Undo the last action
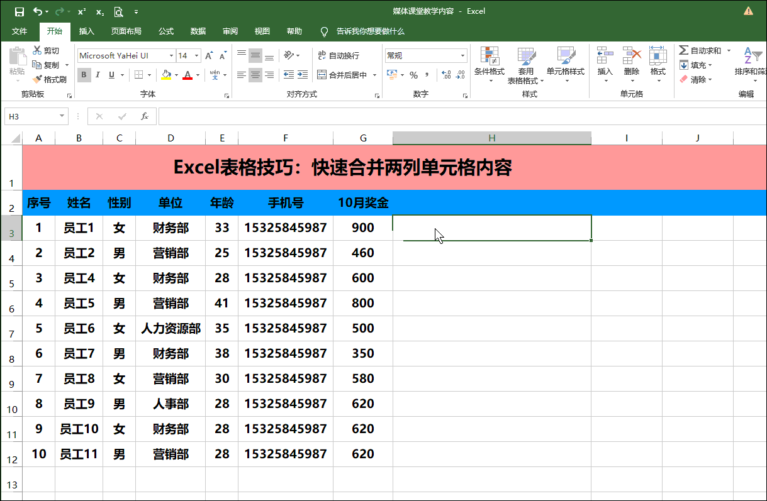The image size is (767, 501). [x=38, y=11]
